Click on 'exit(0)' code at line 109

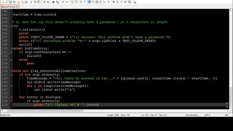[x=25, y=44]
